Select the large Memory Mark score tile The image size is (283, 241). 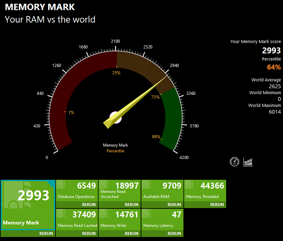28,205
